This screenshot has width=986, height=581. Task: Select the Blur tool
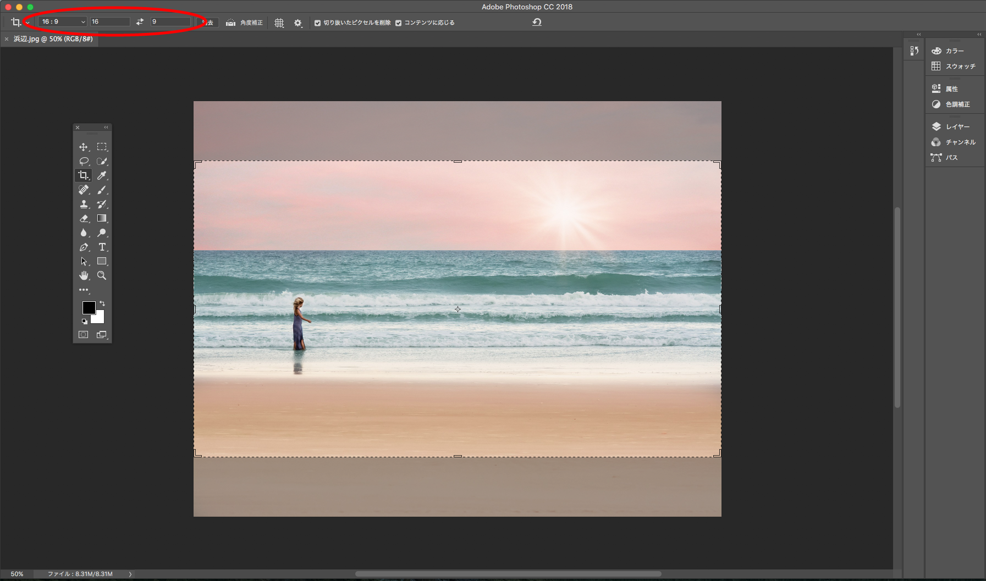[x=84, y=233]
